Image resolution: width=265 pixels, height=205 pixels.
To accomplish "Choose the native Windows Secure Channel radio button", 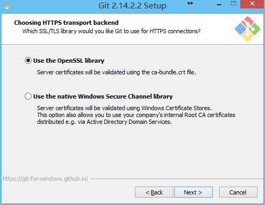I will pos(28,96).
